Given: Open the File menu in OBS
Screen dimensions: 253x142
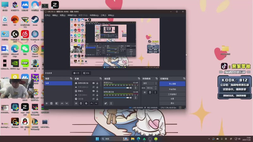Looking at the screenshot, I should pos(47,15).
